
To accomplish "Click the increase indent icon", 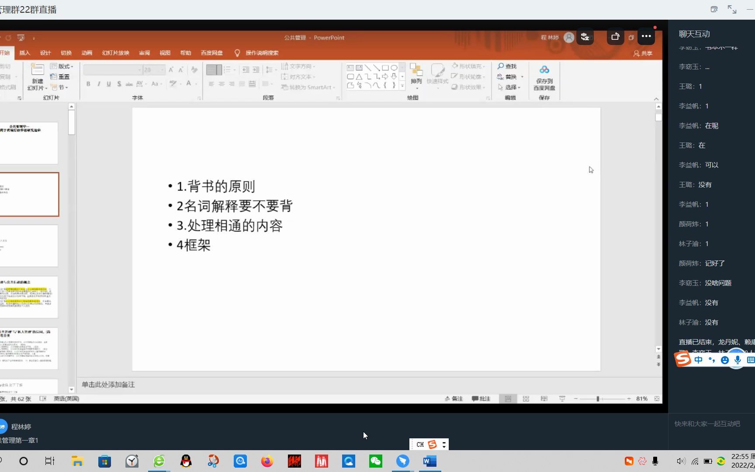I will tap(256, 70).
